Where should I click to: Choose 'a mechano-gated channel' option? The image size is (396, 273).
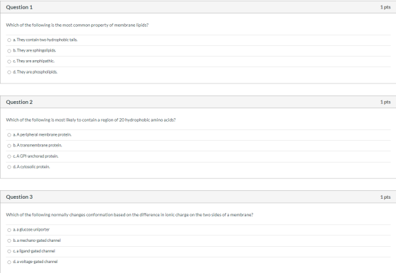[x=9, y=240]
